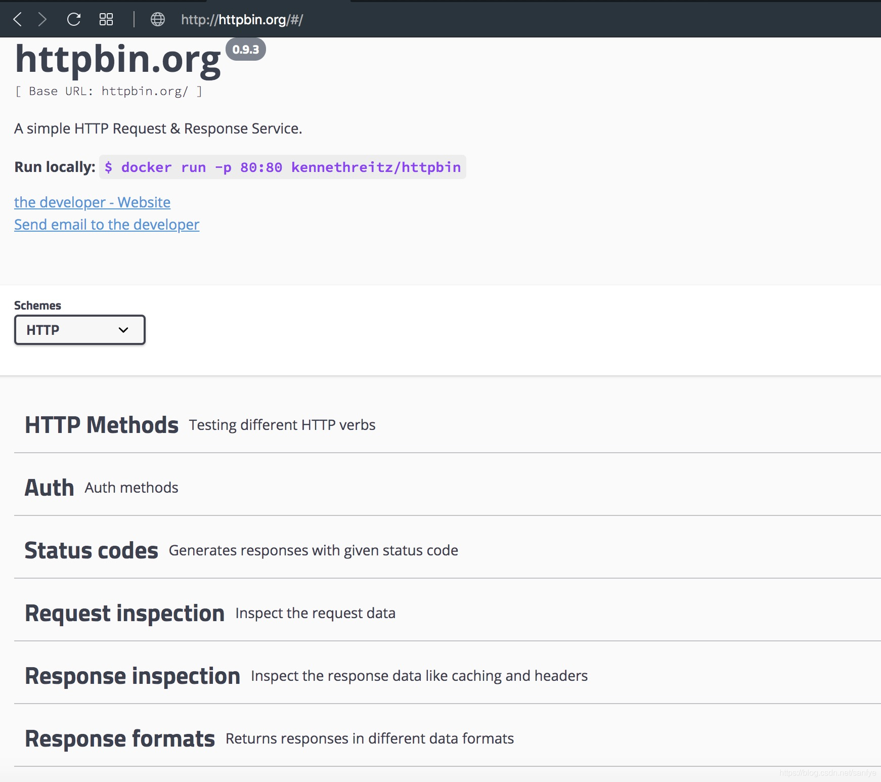This screenshot has height=782, width=881.
Task: Click the 0.9.3 version badge
Action: (246, 50)
